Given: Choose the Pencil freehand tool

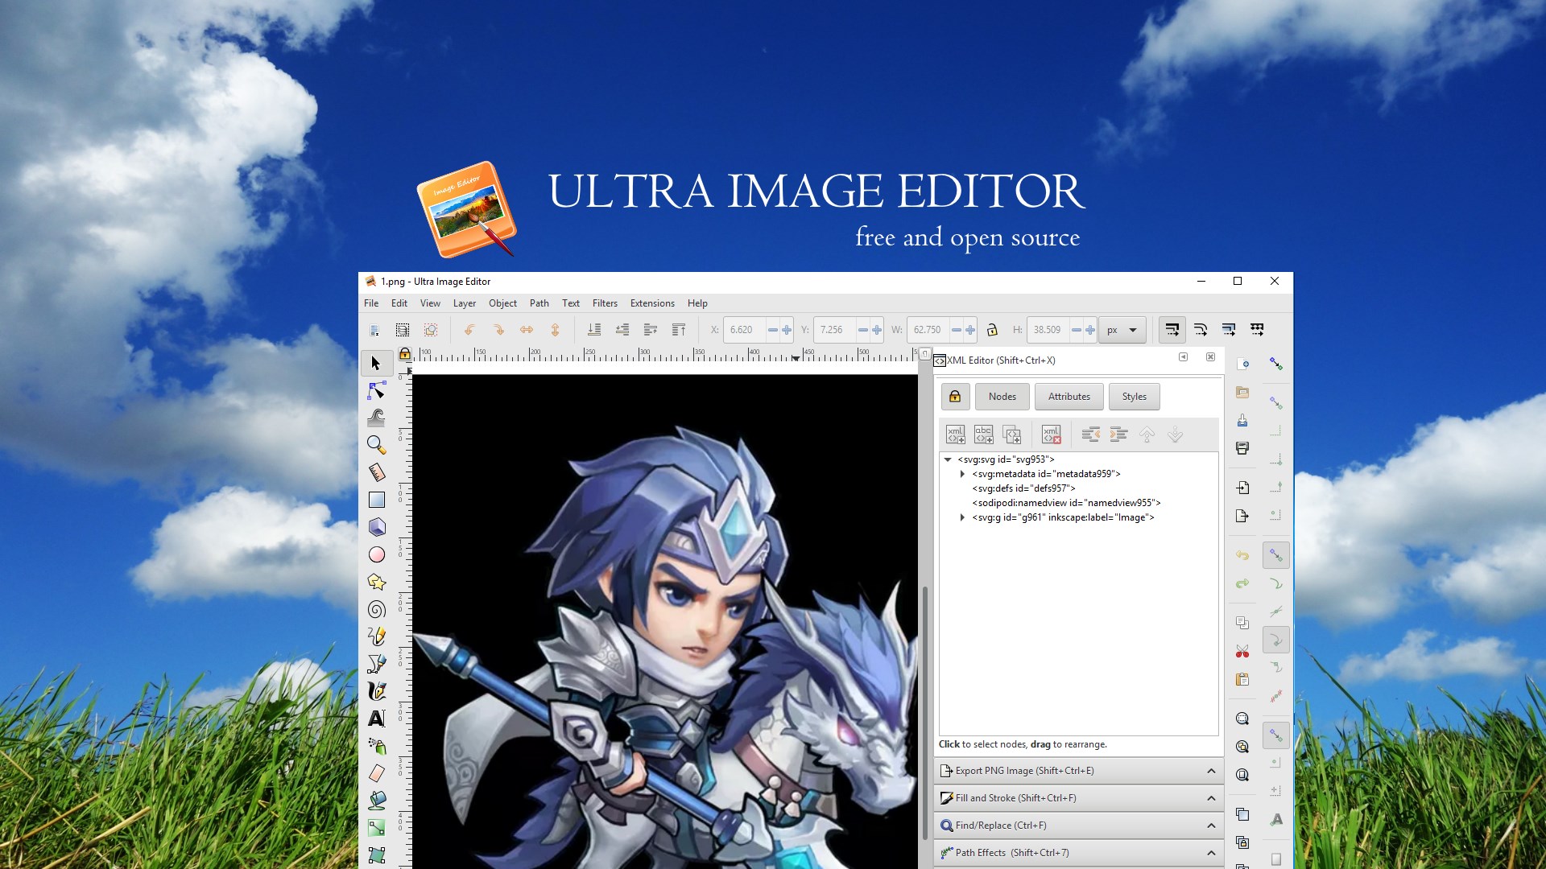Looking at the screenshot, I should [376, 636].
